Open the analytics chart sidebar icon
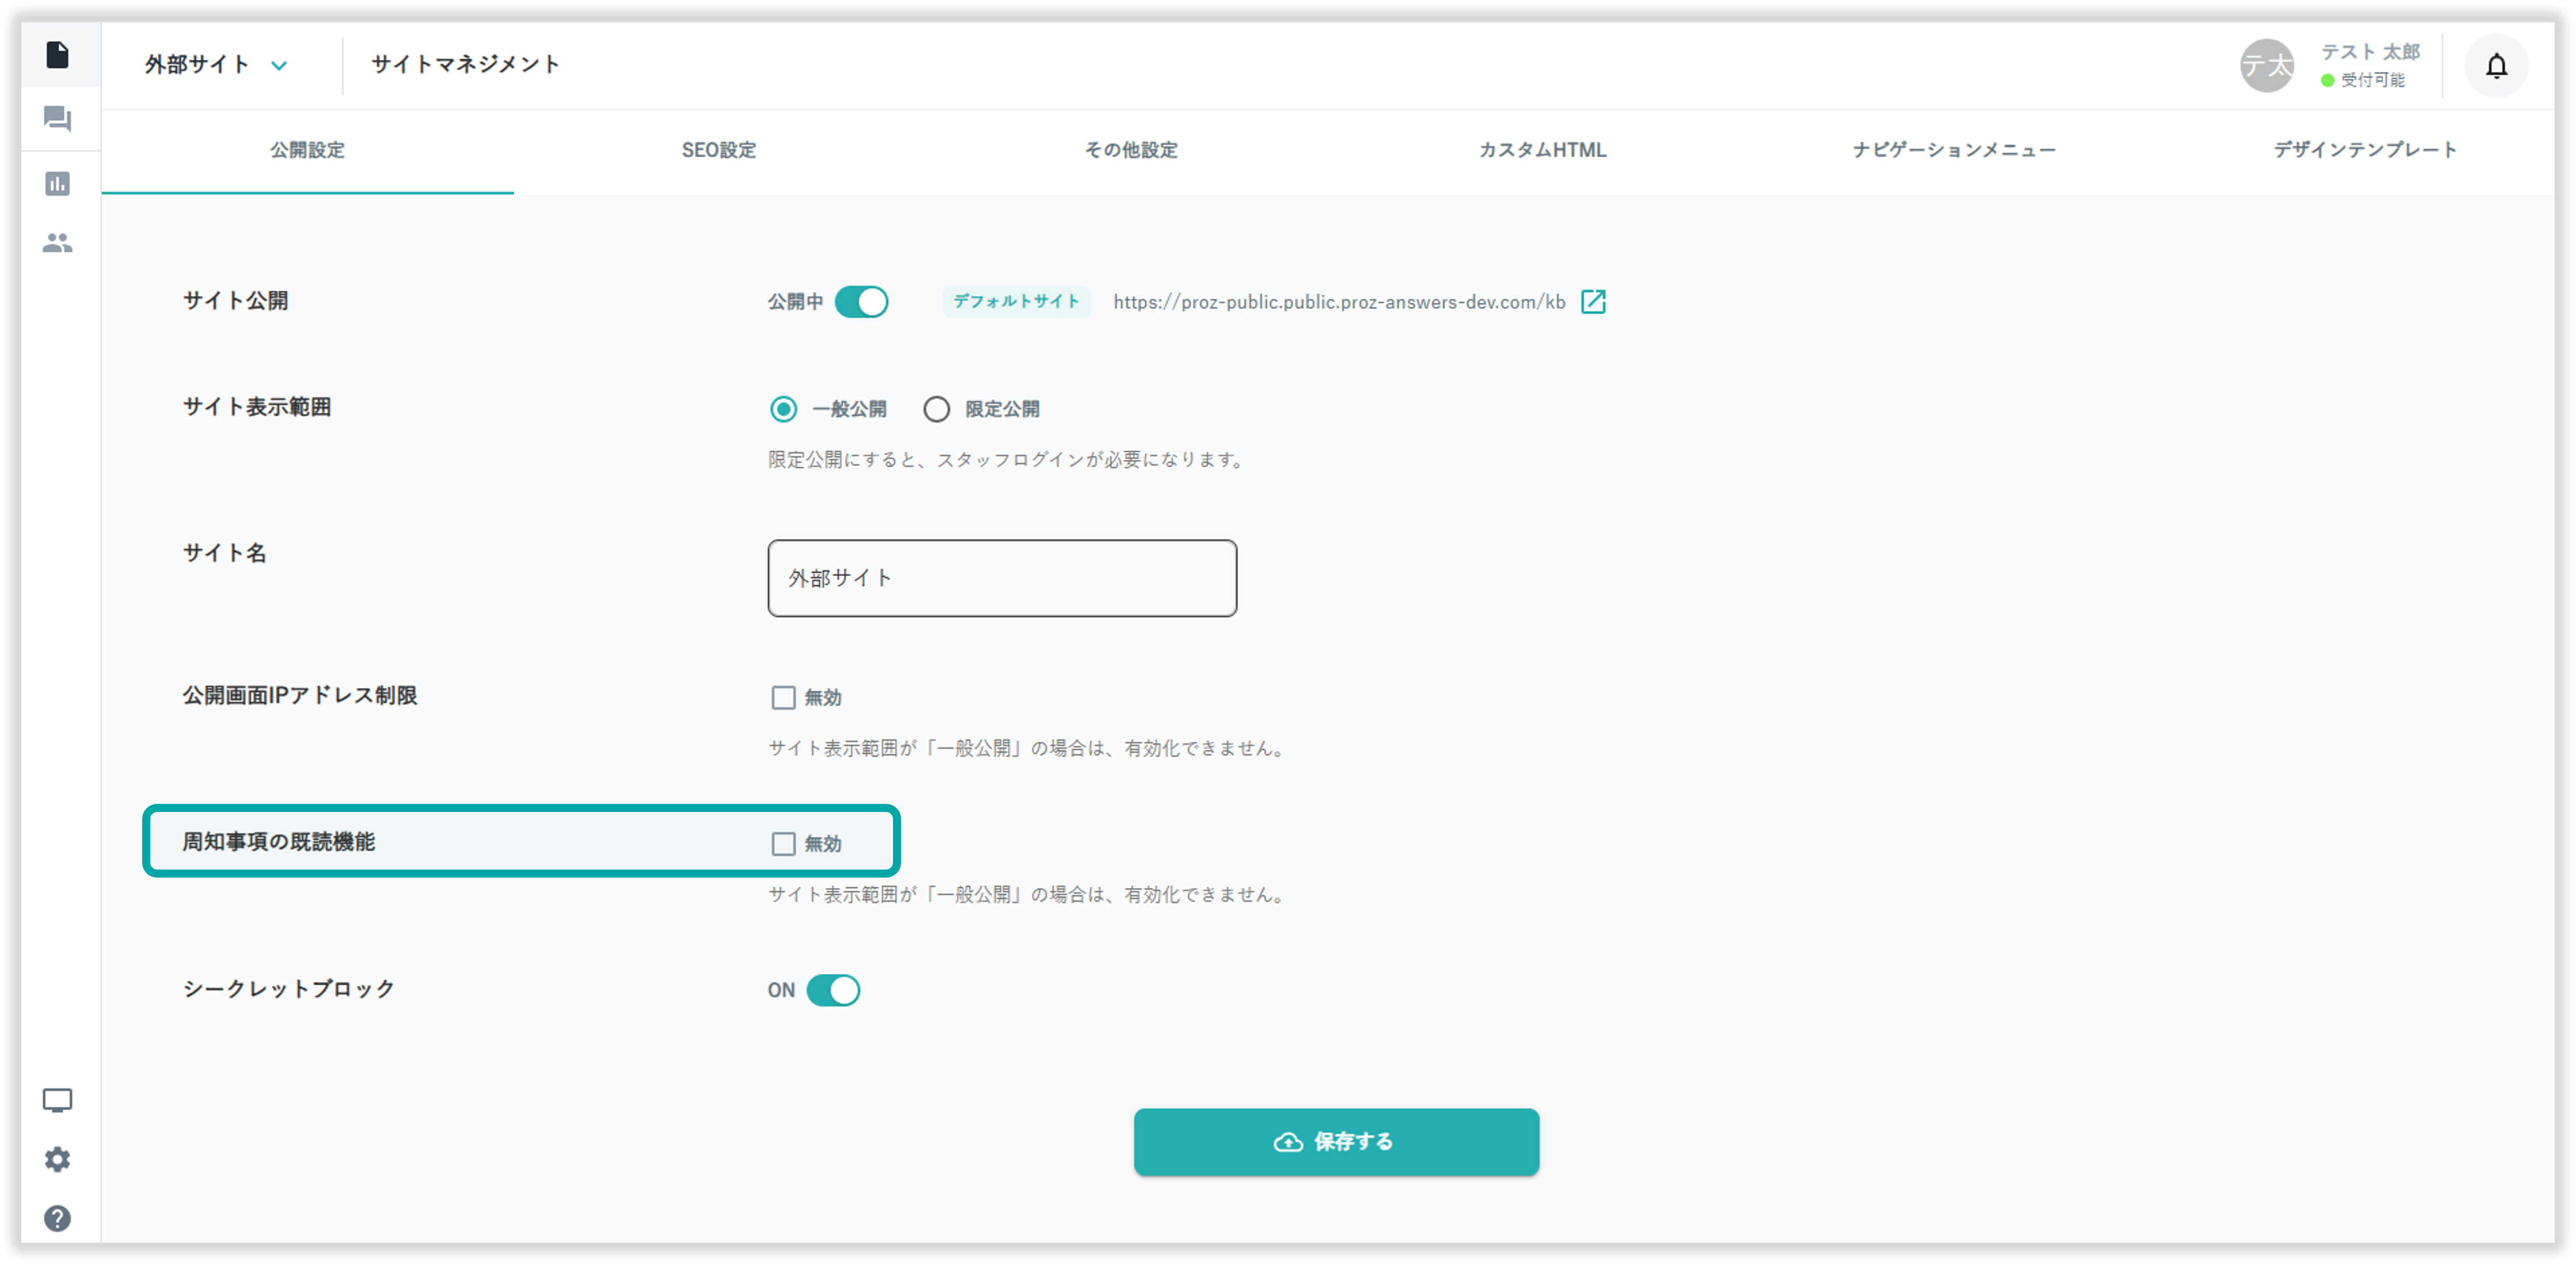2576x1264 pixels. 57,183
